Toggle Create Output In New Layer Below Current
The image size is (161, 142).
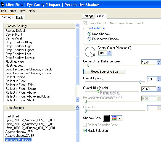tap(85, 23)
